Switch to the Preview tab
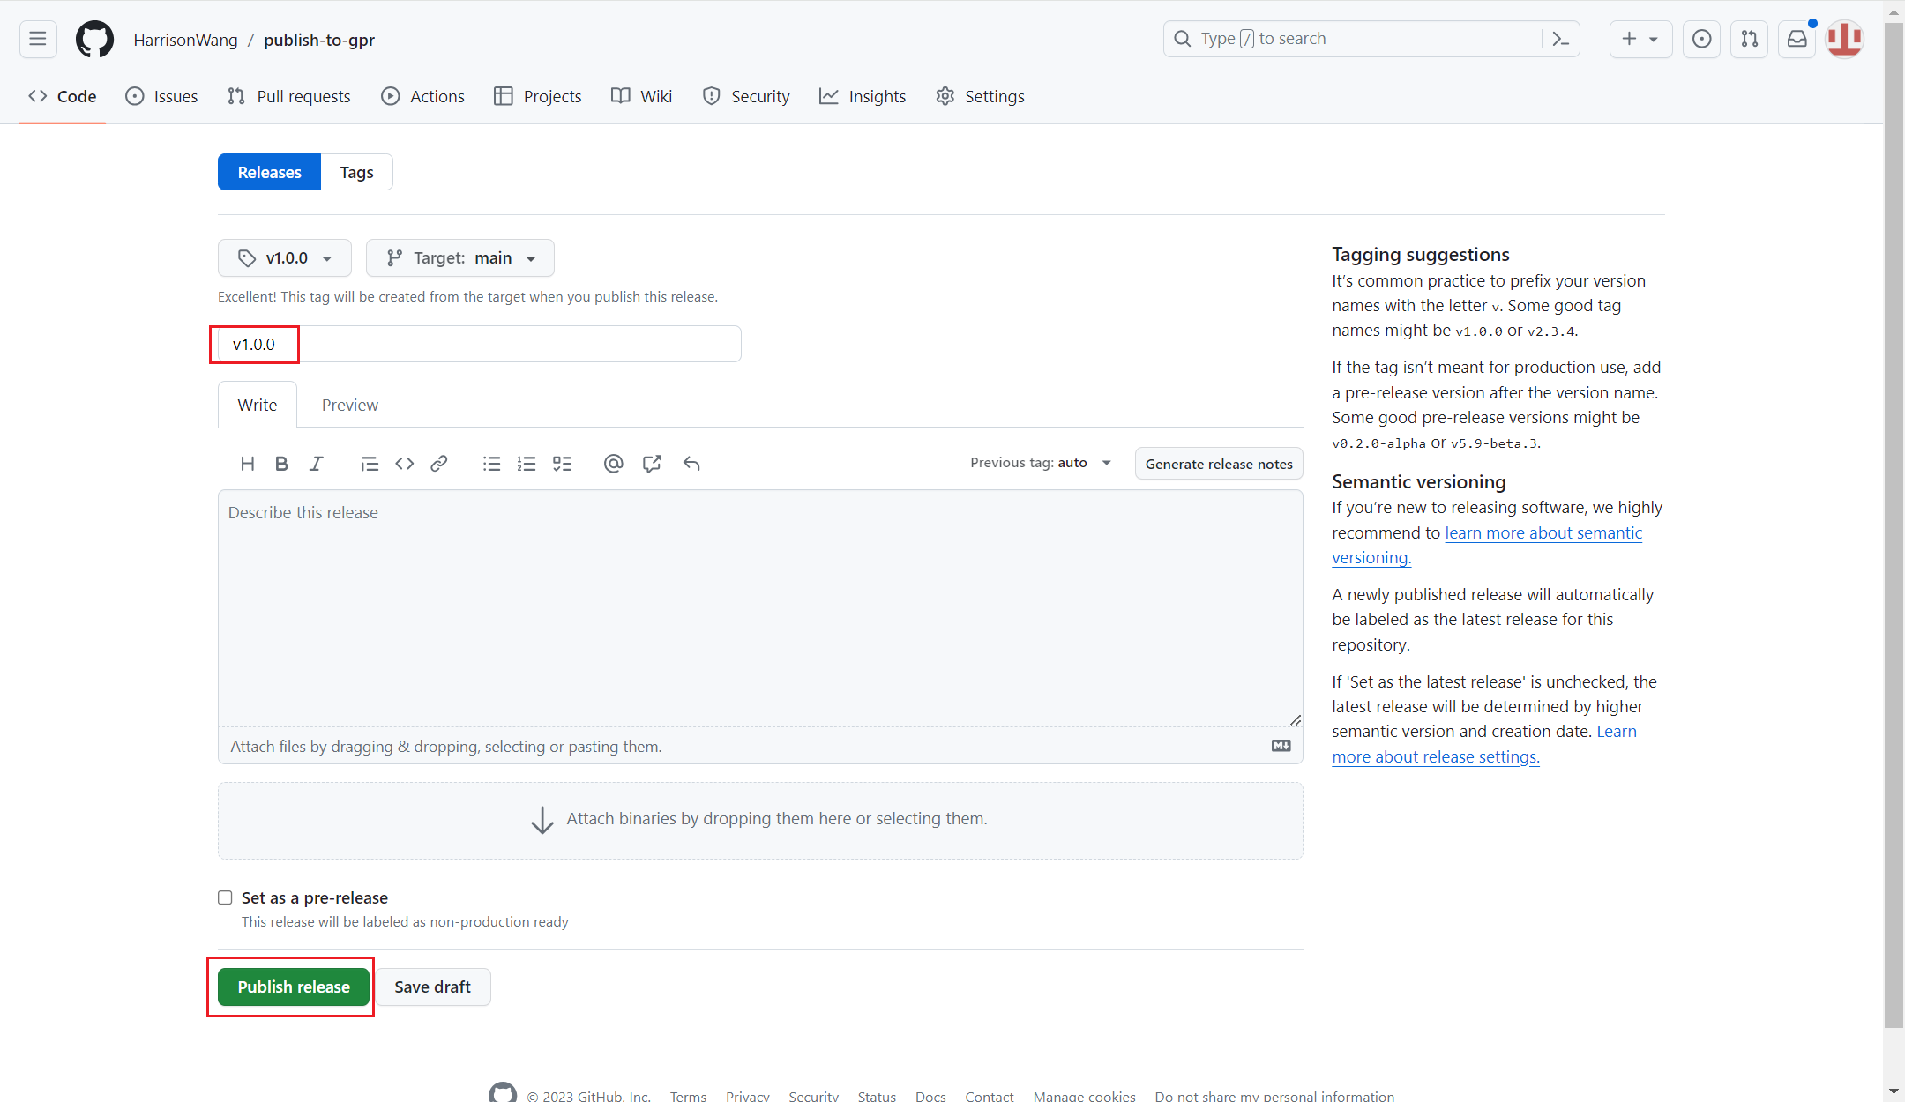Image resolution: width=1905 pixels, height=1102 pixels. 349,405
